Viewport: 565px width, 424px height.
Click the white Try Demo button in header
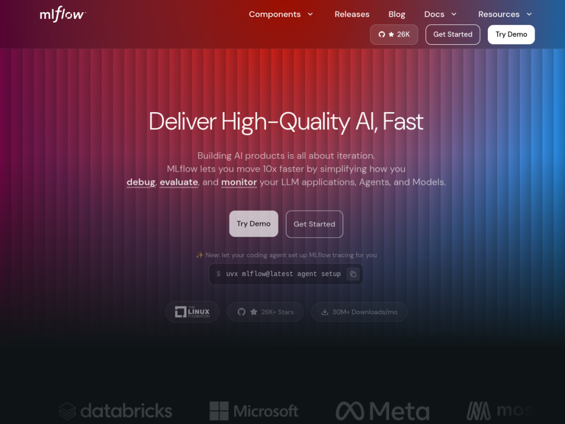coord(511,35)
